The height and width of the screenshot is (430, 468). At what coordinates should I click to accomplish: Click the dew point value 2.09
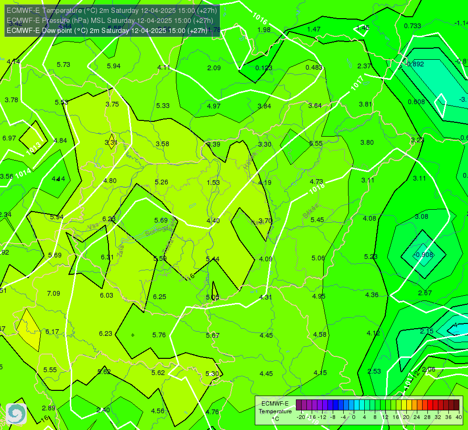click(214, 68)
